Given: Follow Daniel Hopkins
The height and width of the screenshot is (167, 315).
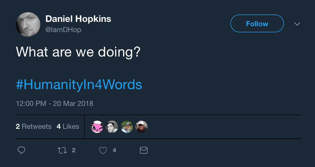Looking at the screenshot, I should 257,24.
